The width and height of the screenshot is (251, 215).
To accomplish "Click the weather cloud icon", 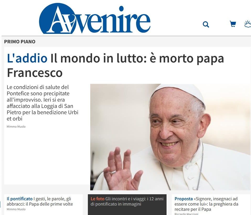I will click(248, 24).
